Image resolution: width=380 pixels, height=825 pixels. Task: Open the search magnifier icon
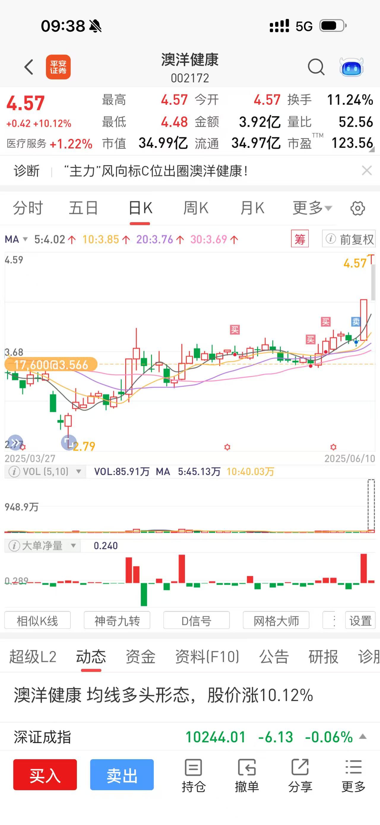[x=316, y=67]
